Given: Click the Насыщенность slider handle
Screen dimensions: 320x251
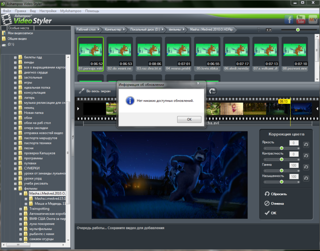Looking at the screenshot, I should tap(282, 182).
